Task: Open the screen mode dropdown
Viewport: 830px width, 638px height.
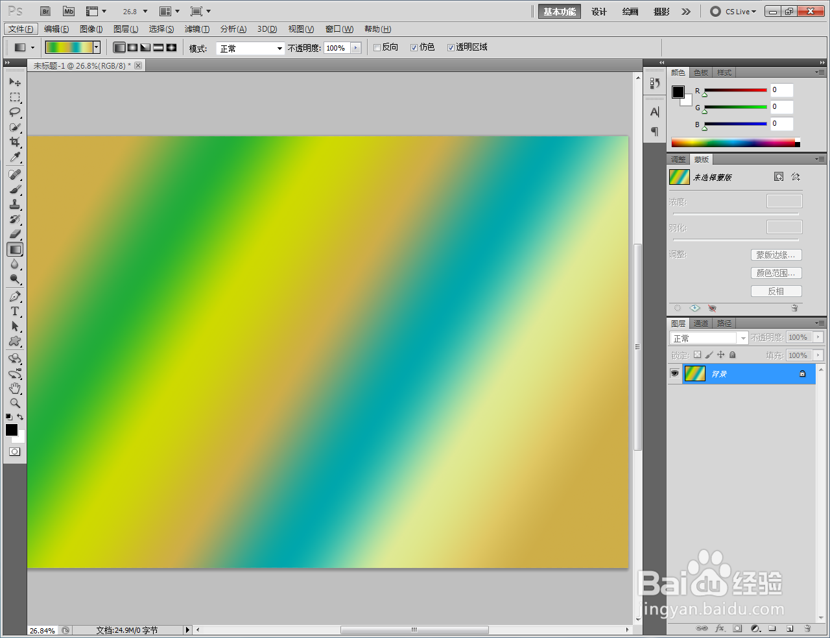Action: click(x=200, y=12)
